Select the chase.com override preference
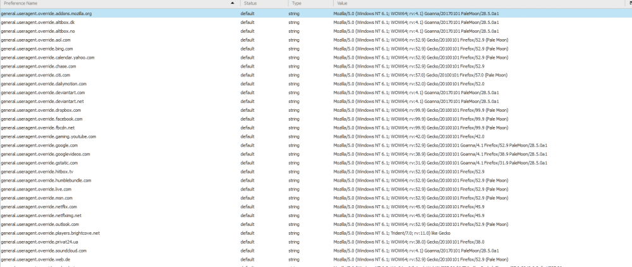Viewport: 632px width, 267px height. [x=39, y=66]
